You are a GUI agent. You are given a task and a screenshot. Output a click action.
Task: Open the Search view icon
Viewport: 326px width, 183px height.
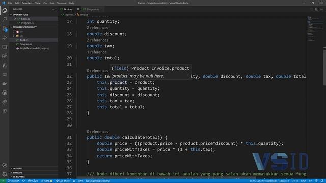click(5, 19)
